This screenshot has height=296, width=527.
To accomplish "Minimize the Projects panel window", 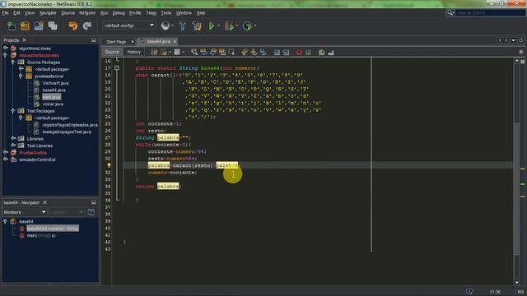I will (x=94, y=40).
